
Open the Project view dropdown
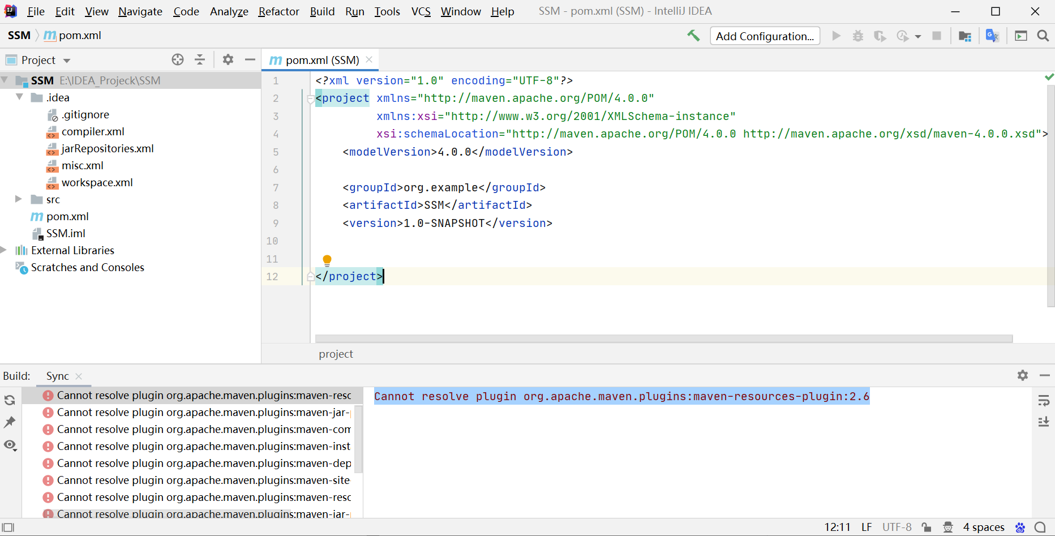point(67,61)
